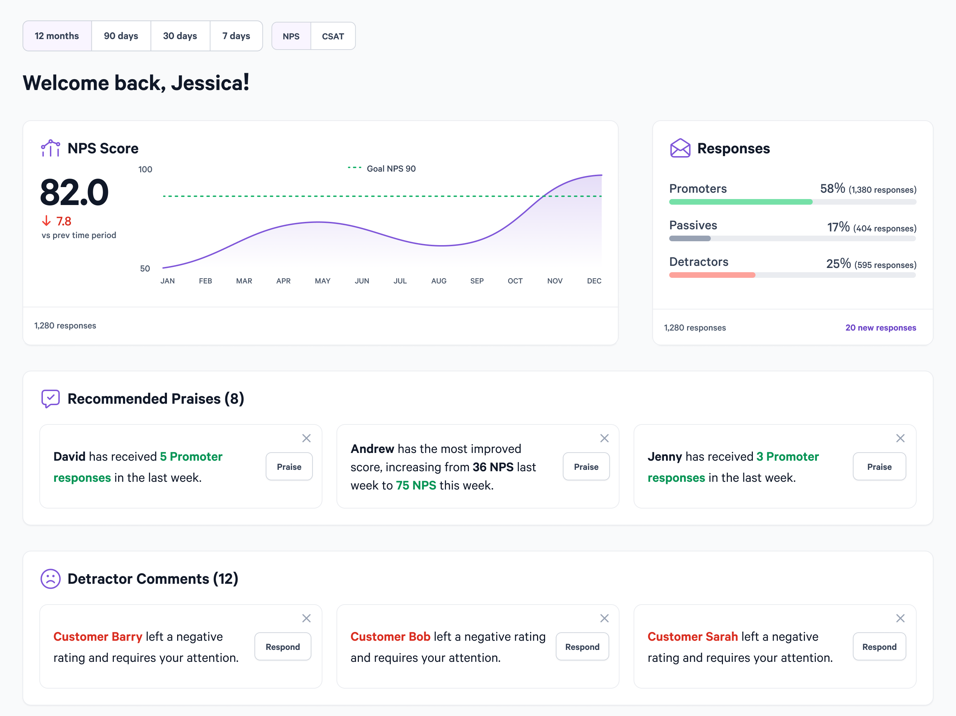
Task: Click the NPS Score chart icon
Action: [51, 148]
